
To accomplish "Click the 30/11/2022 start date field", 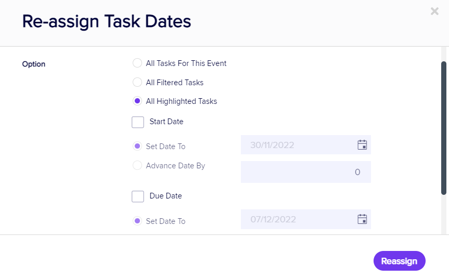I will point(299,145).
